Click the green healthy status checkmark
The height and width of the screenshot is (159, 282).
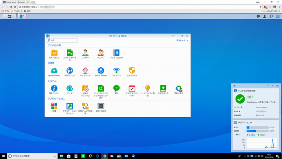[x=240, y=99]
